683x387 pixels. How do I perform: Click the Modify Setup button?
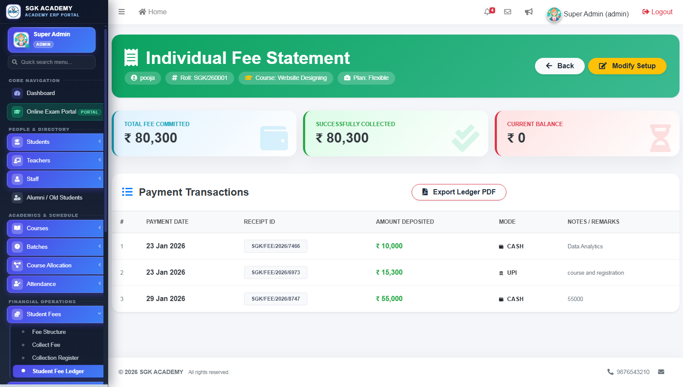coord(627,66)
